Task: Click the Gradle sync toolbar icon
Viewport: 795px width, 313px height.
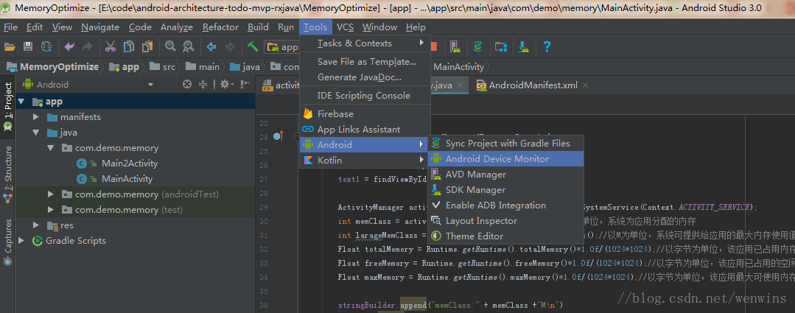Action: pyautogui.click(x=477, y=47)
